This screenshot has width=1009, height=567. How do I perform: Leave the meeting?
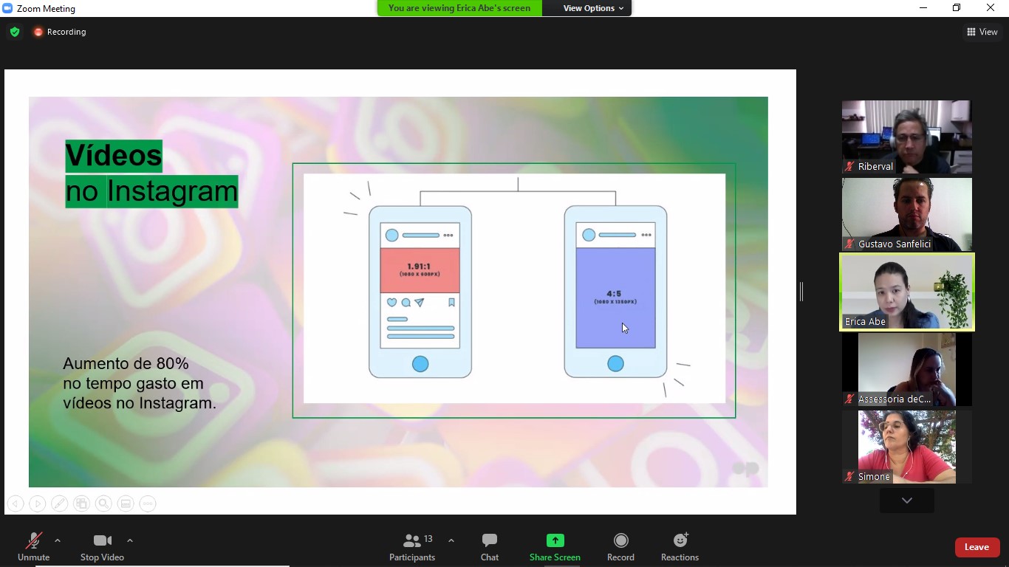pyautogui.click(x=976, y=547)
